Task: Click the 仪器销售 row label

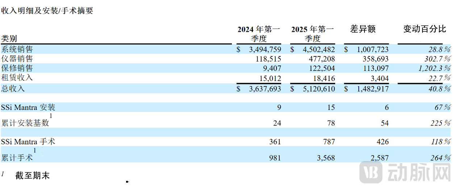Action: (17, 59)
